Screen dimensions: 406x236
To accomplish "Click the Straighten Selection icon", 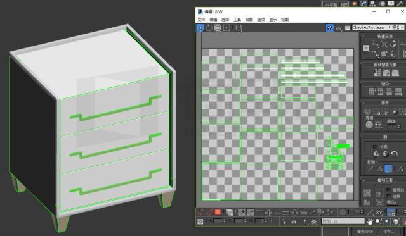I will [x=378, y=73].
